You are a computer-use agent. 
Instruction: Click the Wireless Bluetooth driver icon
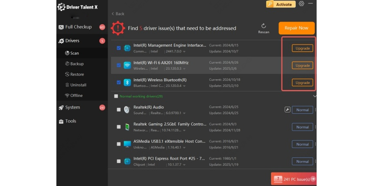coord(127,83)
